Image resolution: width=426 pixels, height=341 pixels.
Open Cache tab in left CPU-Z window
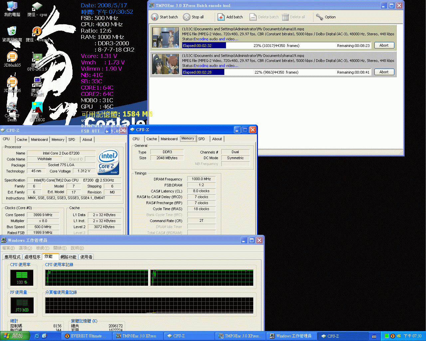tap(22, 140)
